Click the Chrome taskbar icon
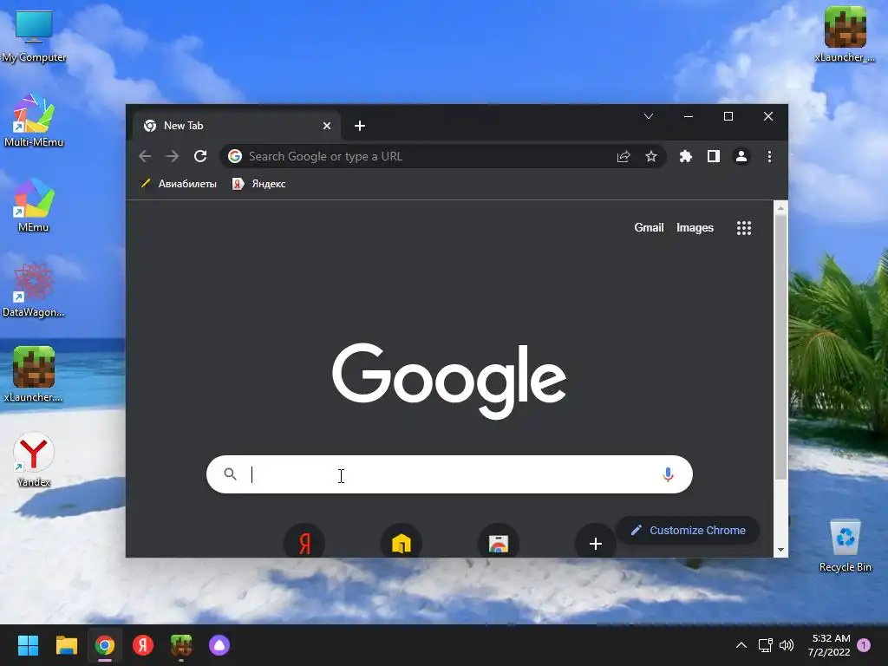The width and height of the screenshot is (888, 666). (x=105, y=645)
